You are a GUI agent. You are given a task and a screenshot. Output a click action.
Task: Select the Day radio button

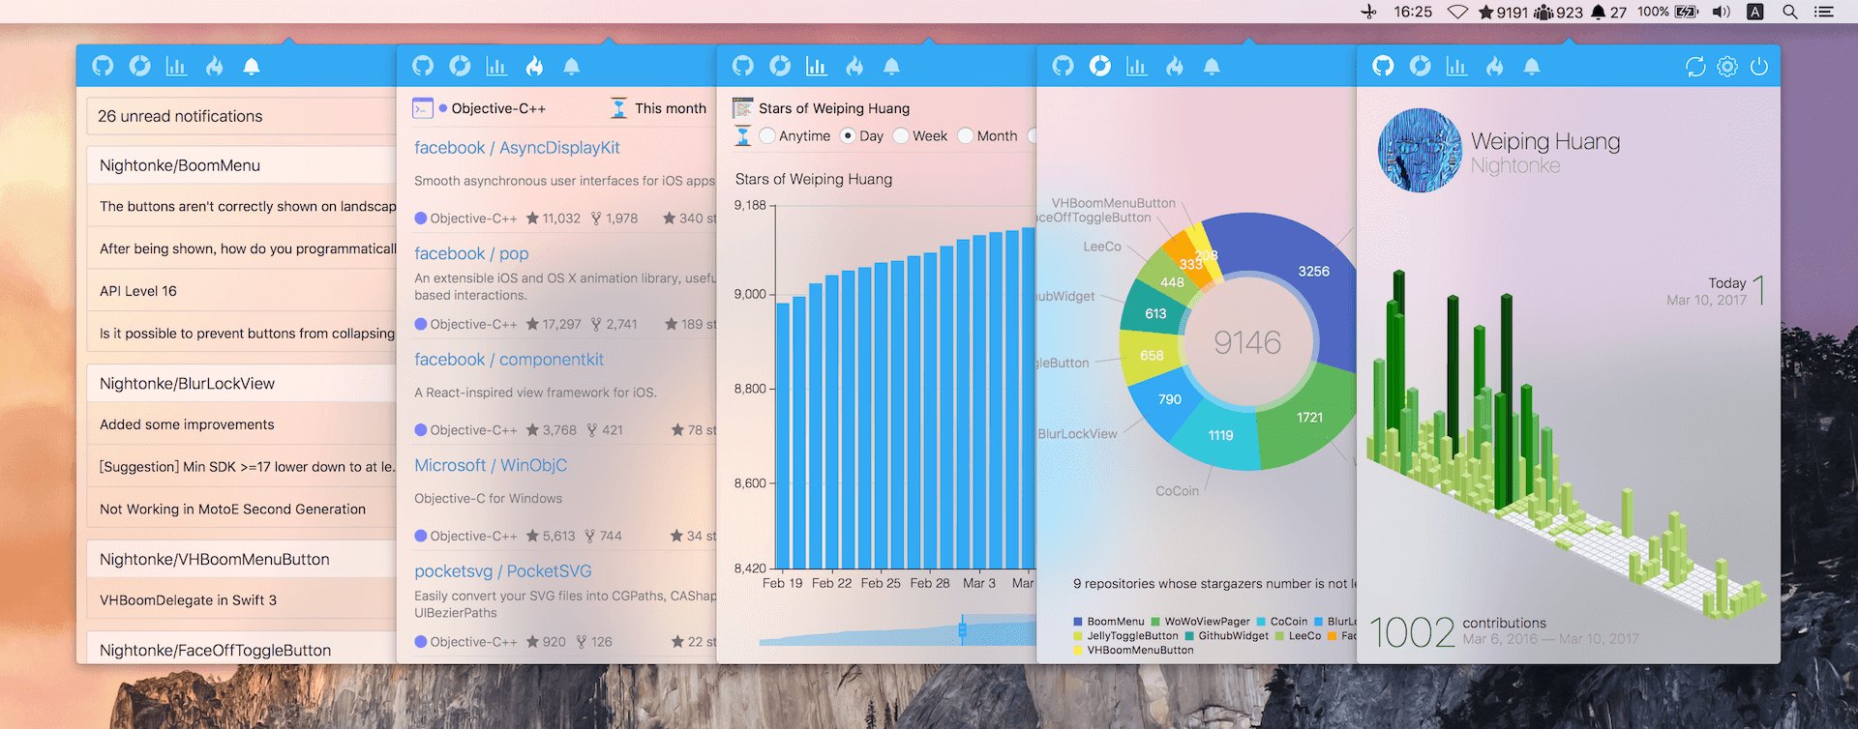(x=848, y=135)
